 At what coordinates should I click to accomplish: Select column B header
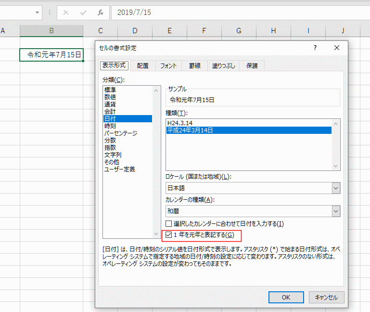click(x=51, y=31)
